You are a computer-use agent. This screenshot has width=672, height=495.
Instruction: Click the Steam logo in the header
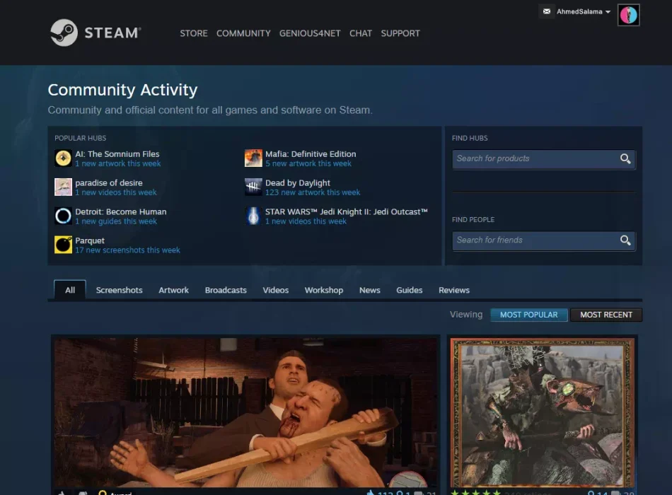tap(95, 33)
